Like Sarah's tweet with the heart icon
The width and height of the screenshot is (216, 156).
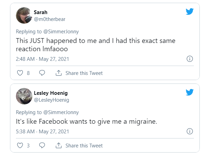tap(20, 73)
